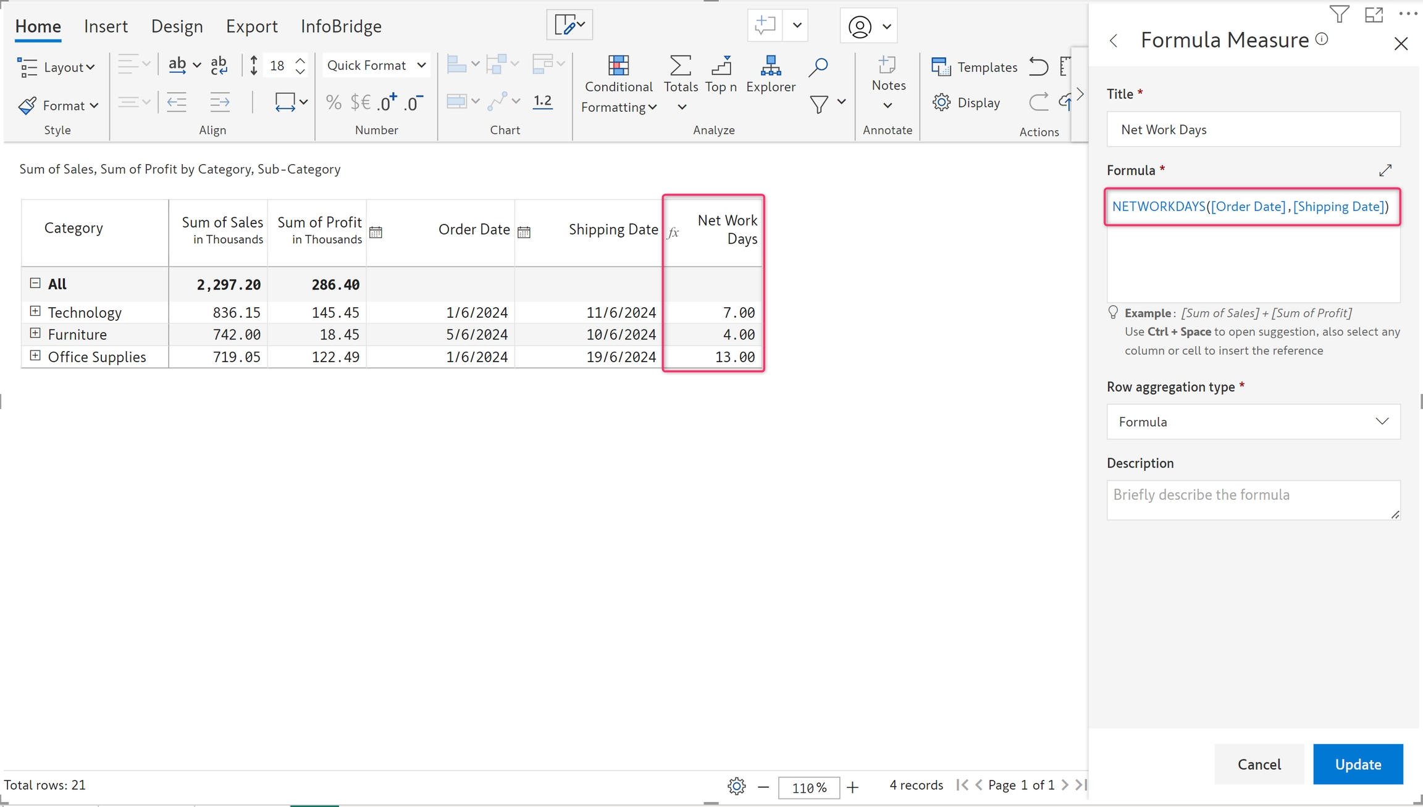Open the Quick Format dropdown
Screen dimensions: 1423x807
coord(376,65)
